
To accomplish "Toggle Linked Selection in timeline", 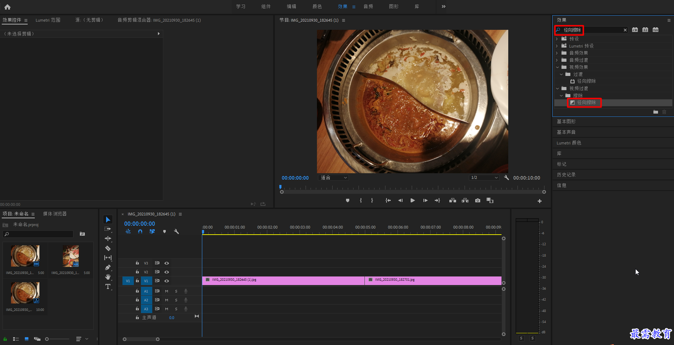I will 152,231.
